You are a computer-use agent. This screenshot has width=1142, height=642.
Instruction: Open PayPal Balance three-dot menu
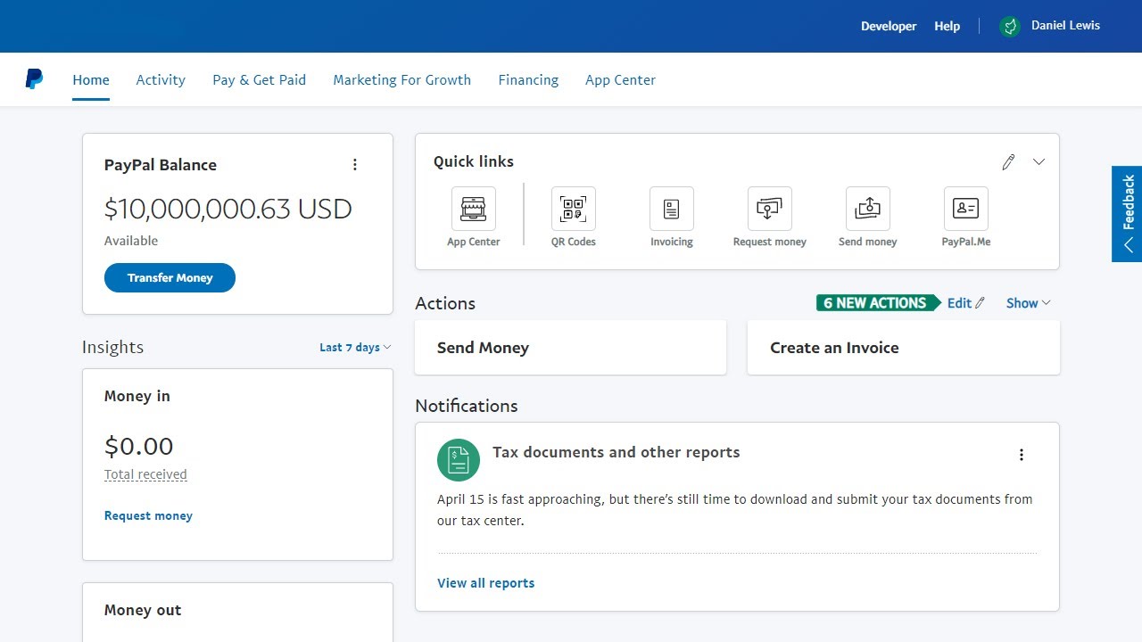click(x=355, y=165)
